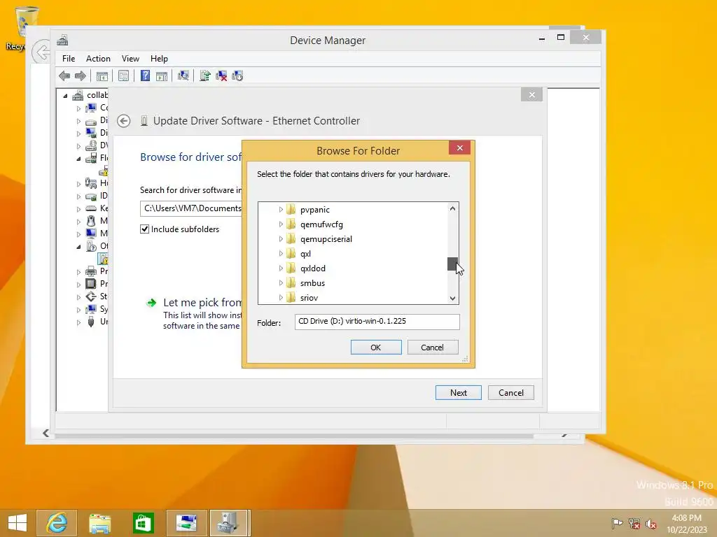Uncheck the Include subfolders checkbox
This screenshot has height=537, width=717.
click(144, 229)
